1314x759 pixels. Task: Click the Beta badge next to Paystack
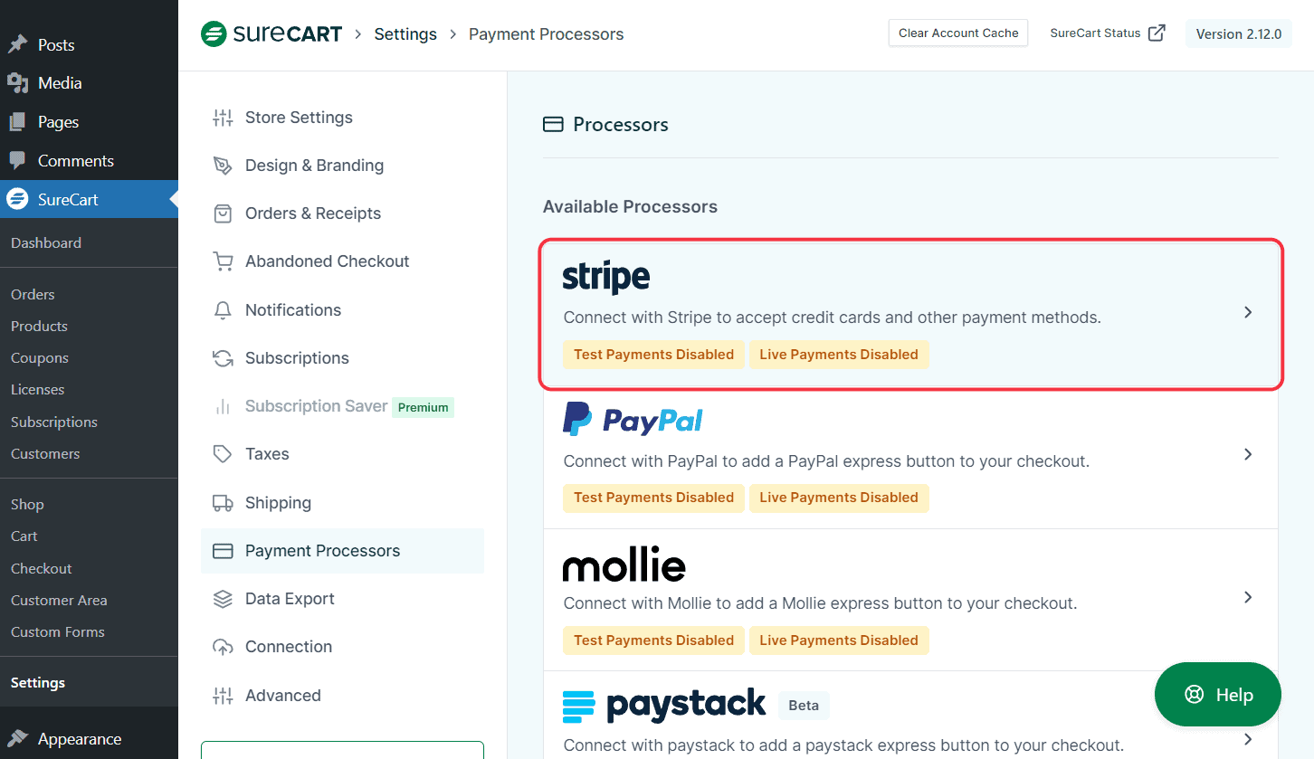pos(804,706)
